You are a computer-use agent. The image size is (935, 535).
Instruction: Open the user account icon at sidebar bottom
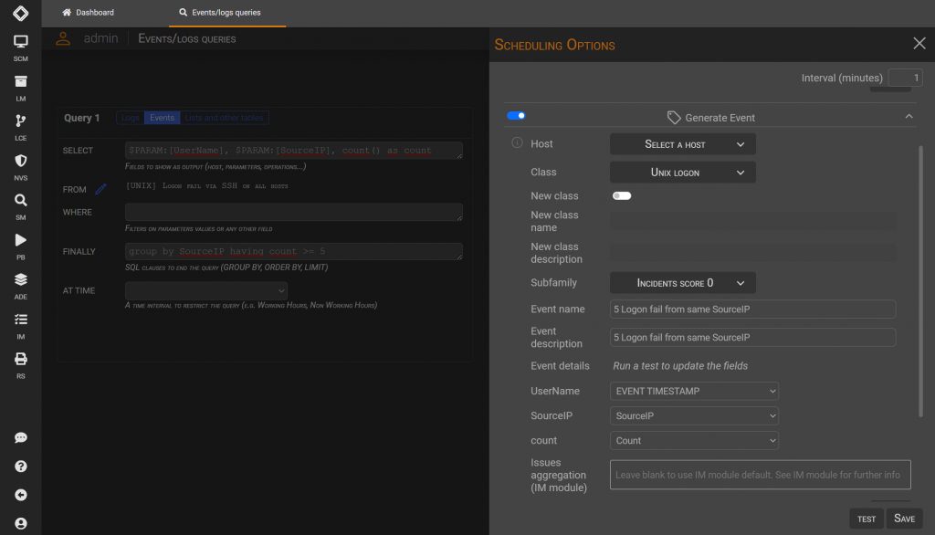point(21,524)
